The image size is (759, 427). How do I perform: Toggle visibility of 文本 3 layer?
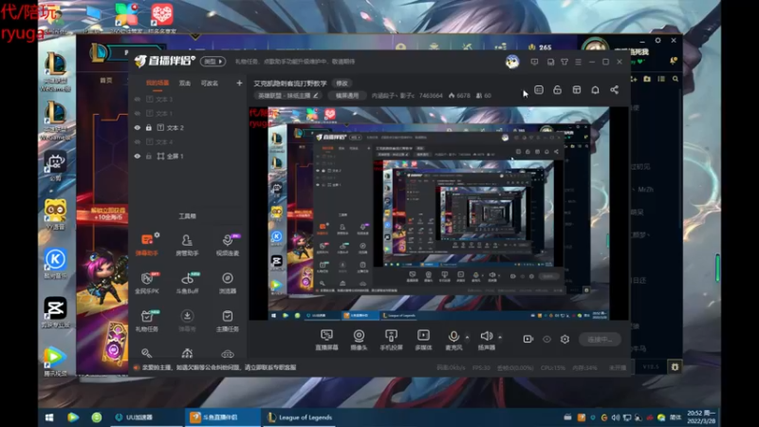(x=138, y=100)
